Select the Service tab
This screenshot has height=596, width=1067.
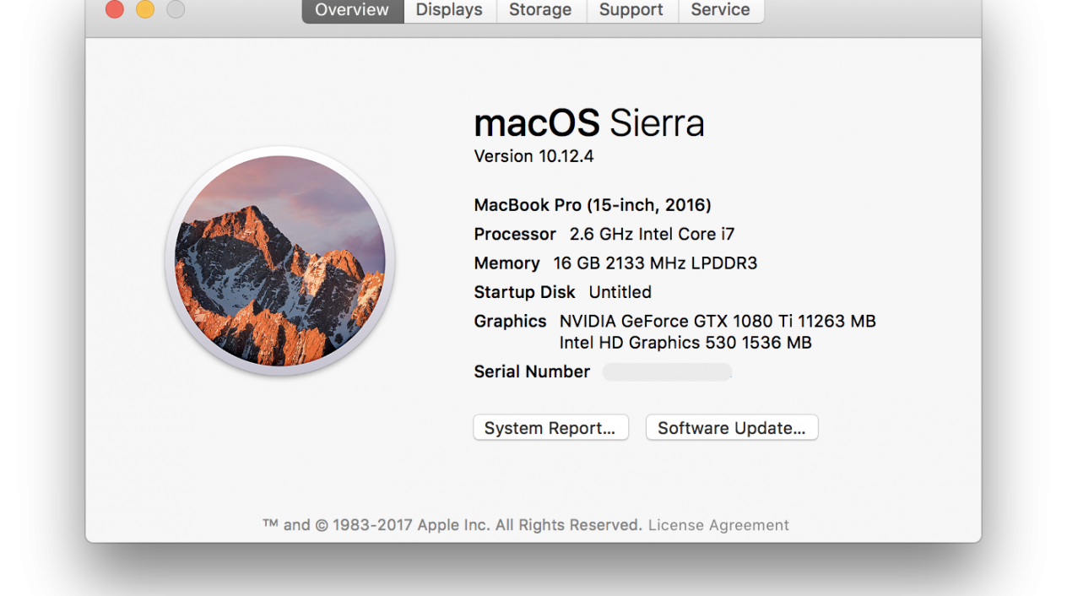(721, 11)
